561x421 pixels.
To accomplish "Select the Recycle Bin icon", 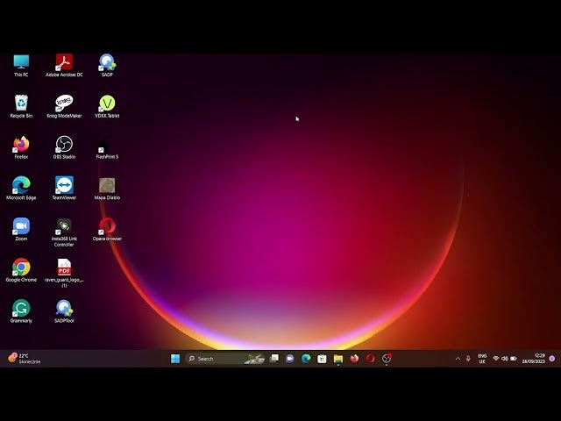I will 21,106.
